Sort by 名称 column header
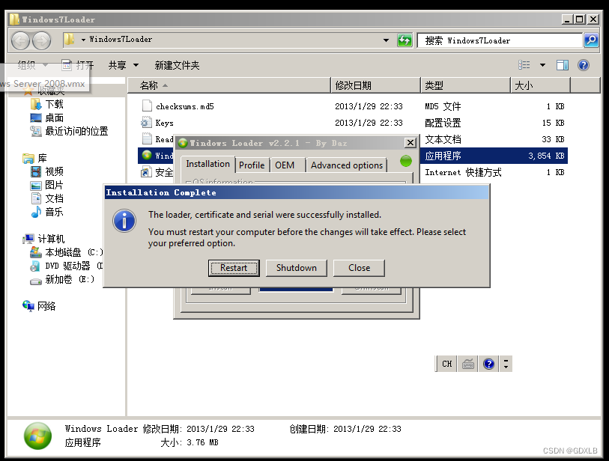Viewport: 609px width, 461px height. click(x=229, y=85)
